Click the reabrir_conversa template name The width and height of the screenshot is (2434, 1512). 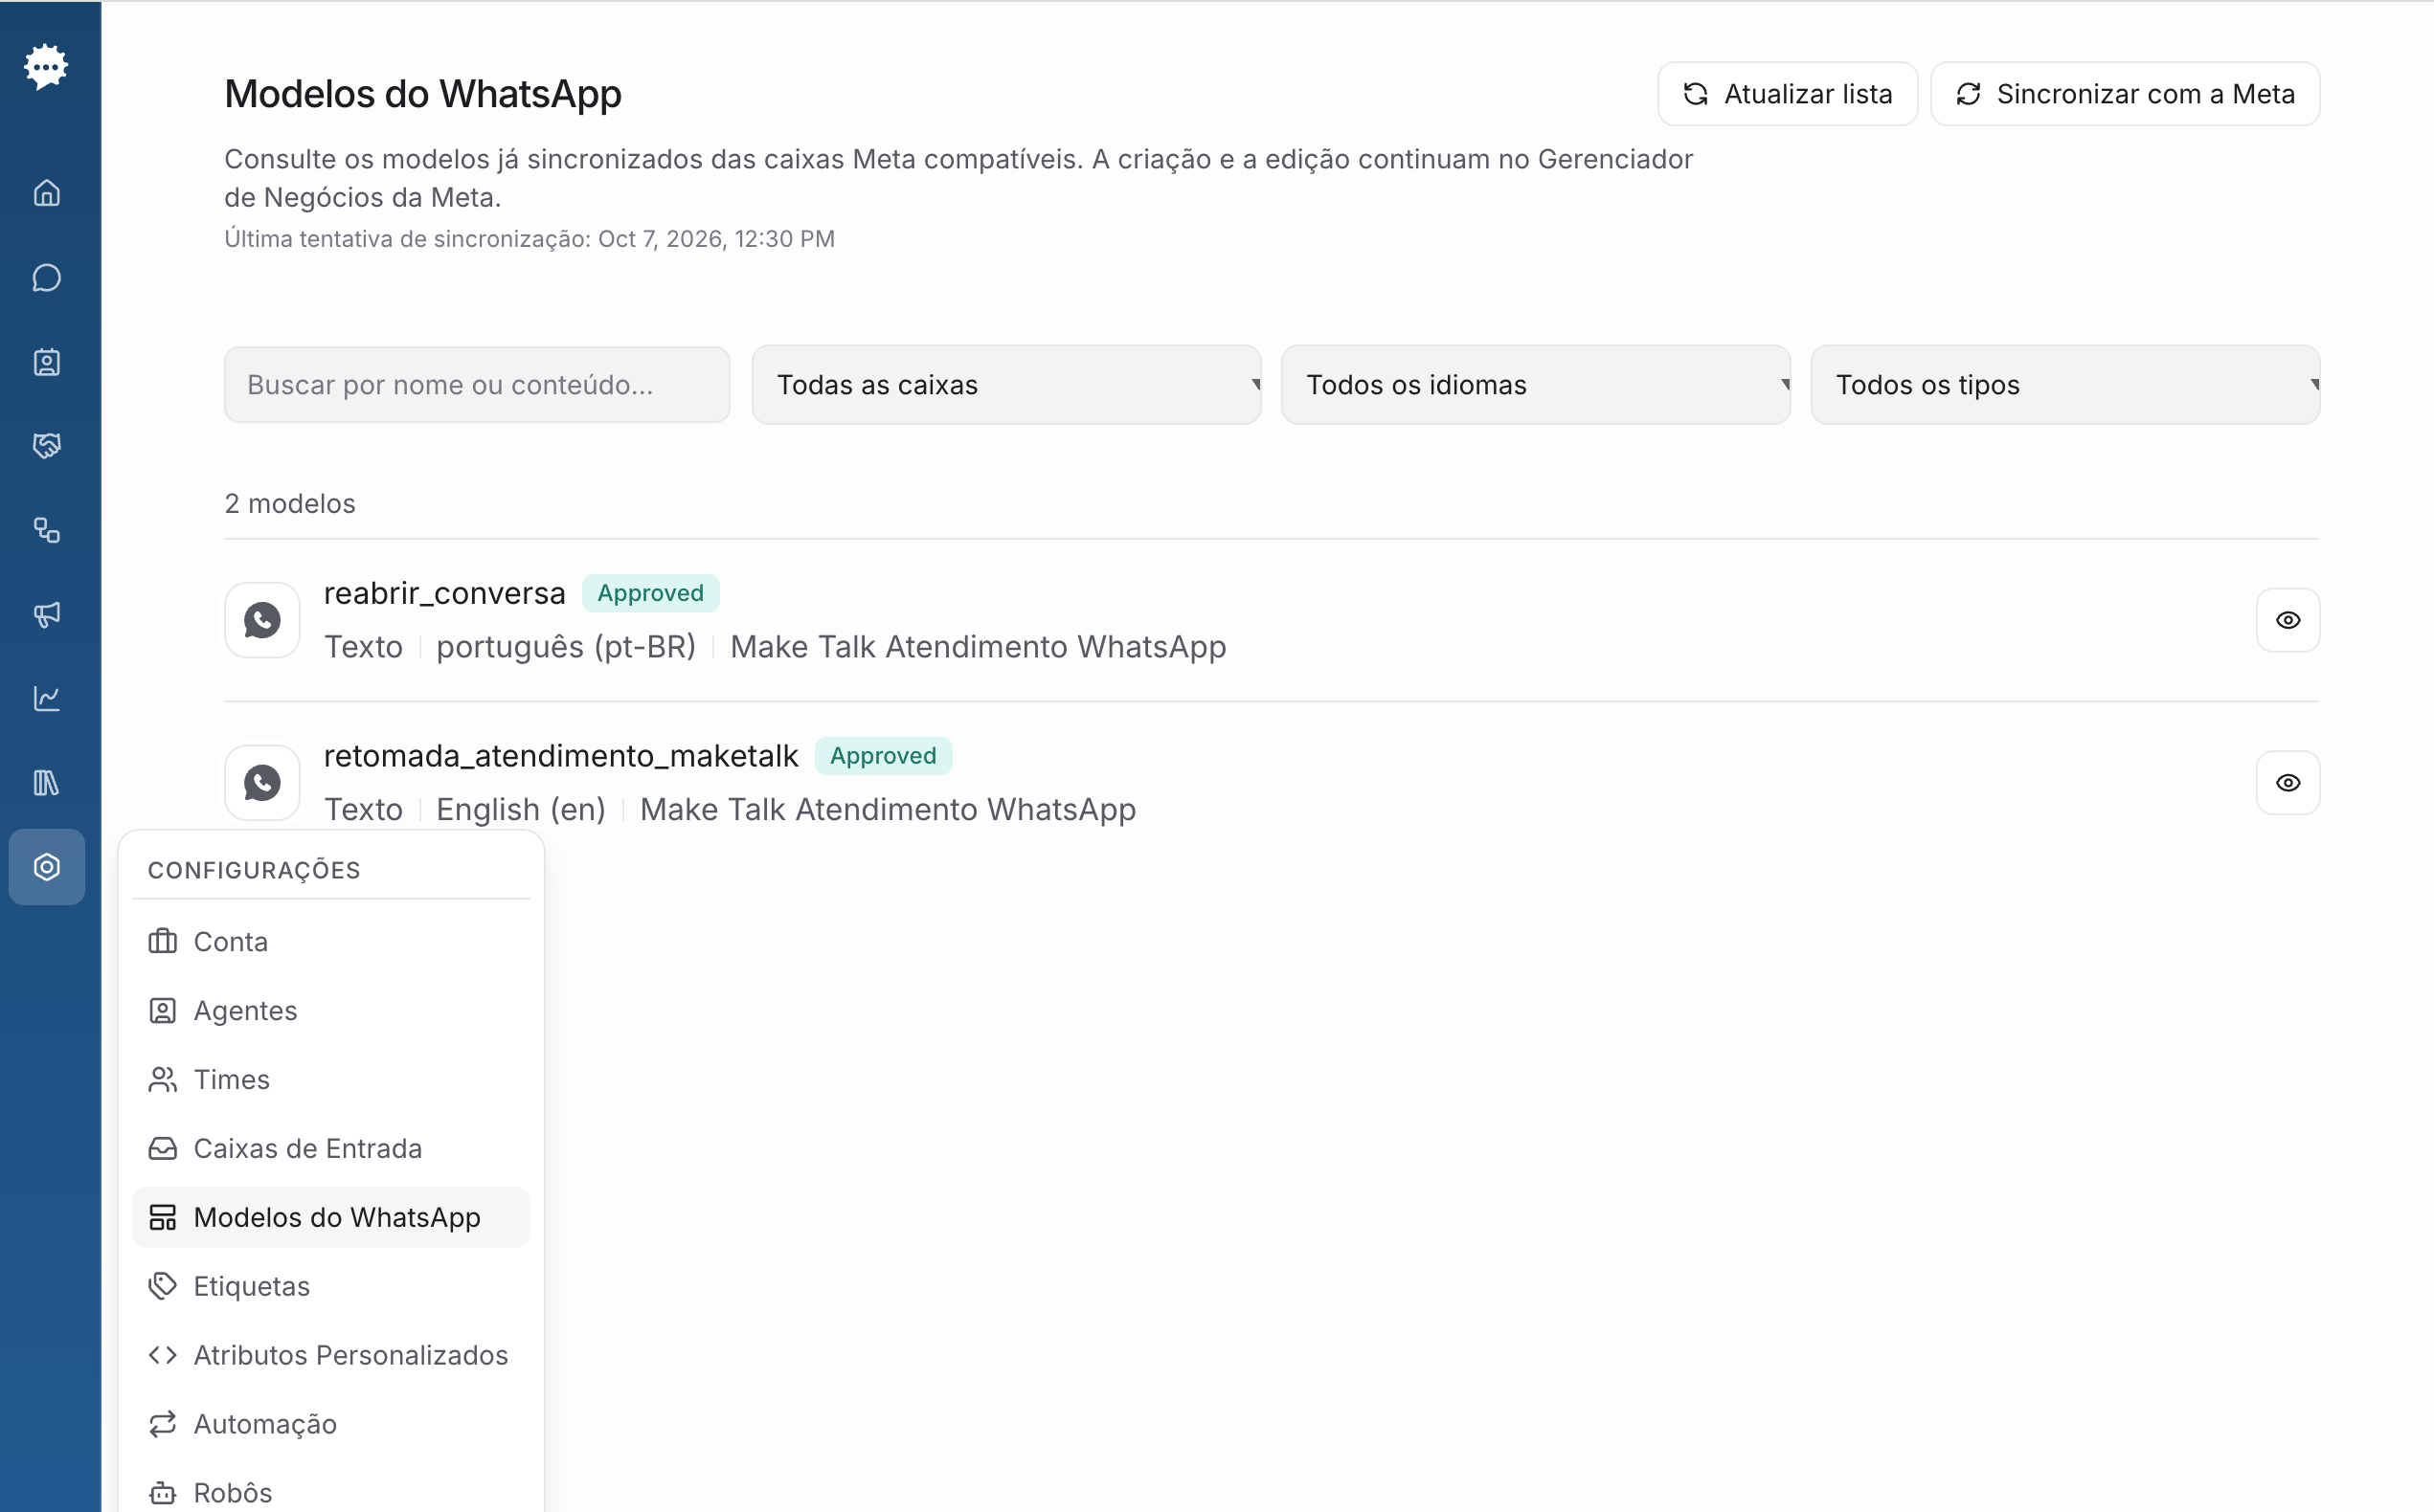tap(444, 593)
